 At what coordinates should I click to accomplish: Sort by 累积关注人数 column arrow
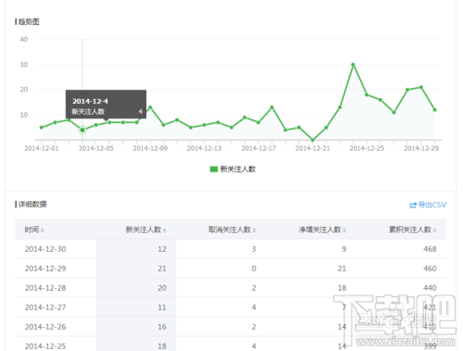pyautogui.click(x=434, y=231)
